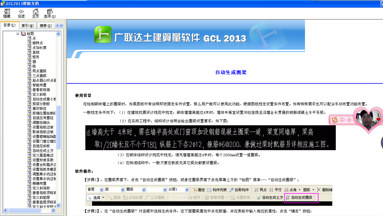Click the 隐藏 (Hide) toolbar icon

click(x=7, y=13)
